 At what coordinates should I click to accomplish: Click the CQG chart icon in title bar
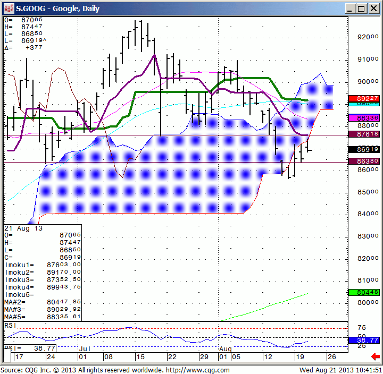[x=9, y=9]
